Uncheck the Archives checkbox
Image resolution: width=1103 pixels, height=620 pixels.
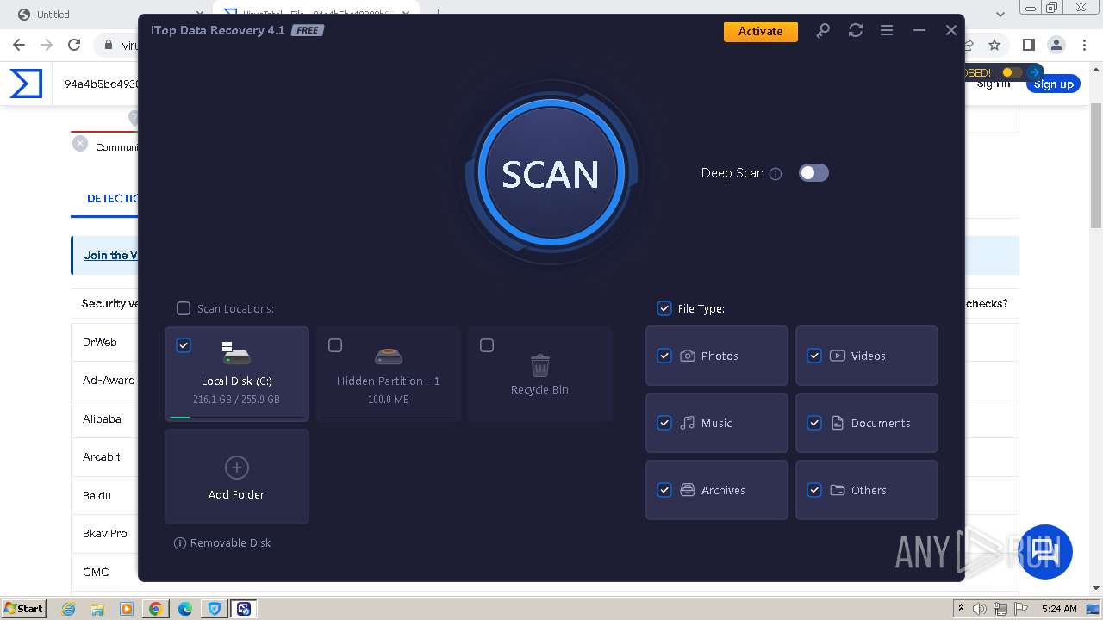[x=664, y=490]
